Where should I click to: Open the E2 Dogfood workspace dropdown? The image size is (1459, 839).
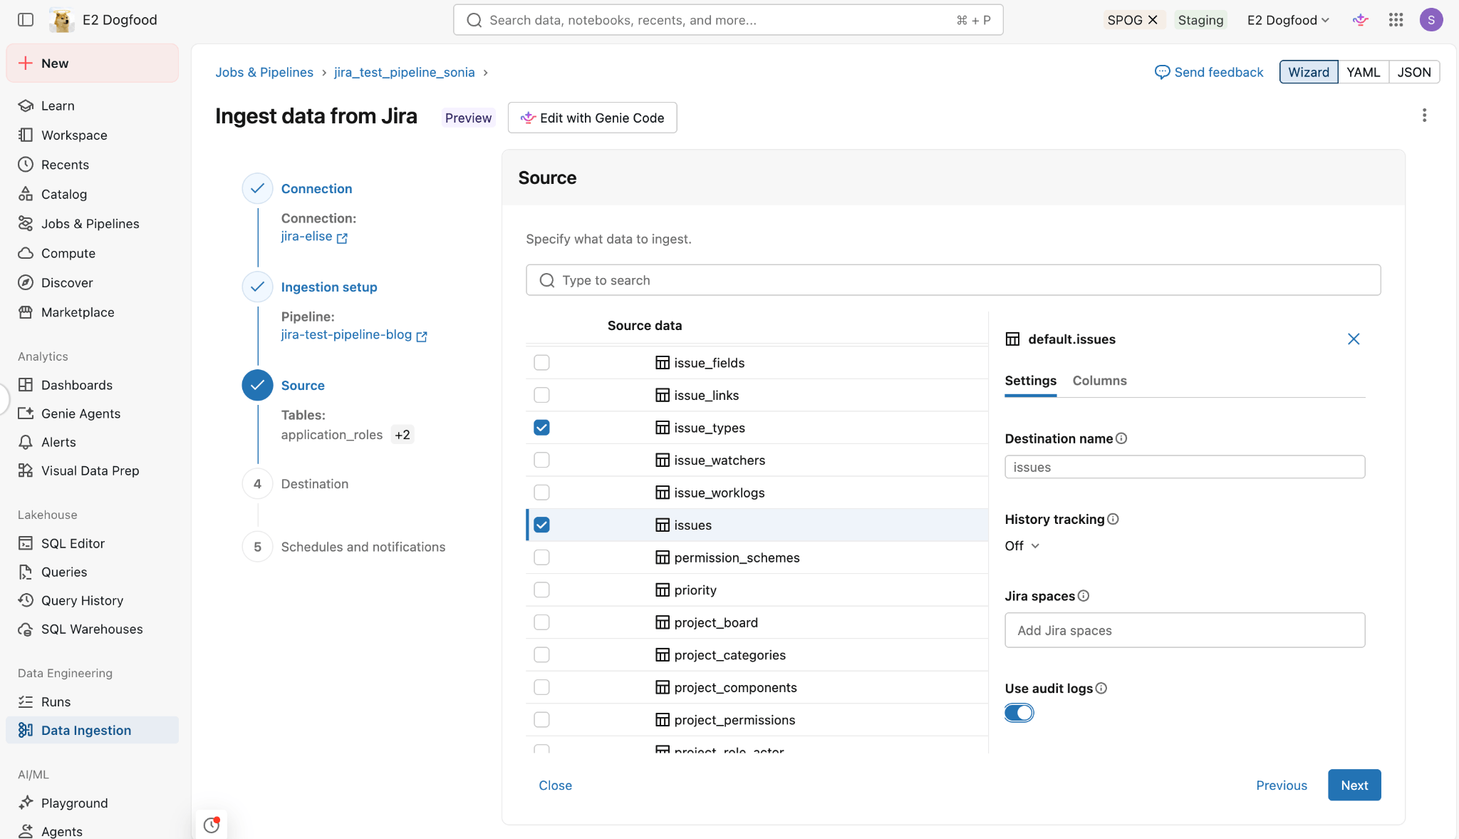1288,20
